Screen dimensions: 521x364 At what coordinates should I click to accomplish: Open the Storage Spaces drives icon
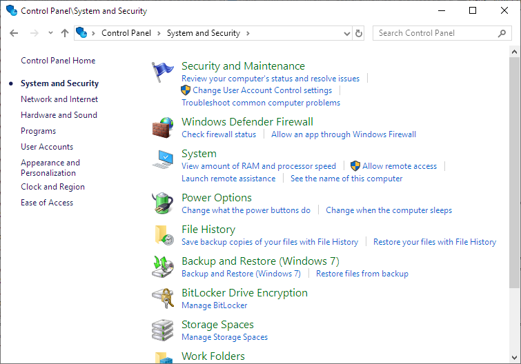(163, 330)
